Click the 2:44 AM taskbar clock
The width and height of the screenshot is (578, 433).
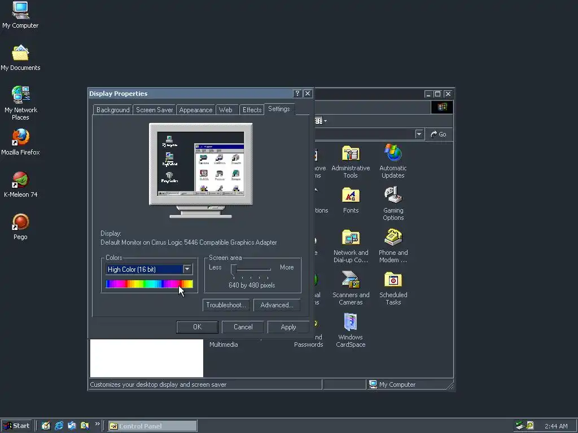coord(556,426)
